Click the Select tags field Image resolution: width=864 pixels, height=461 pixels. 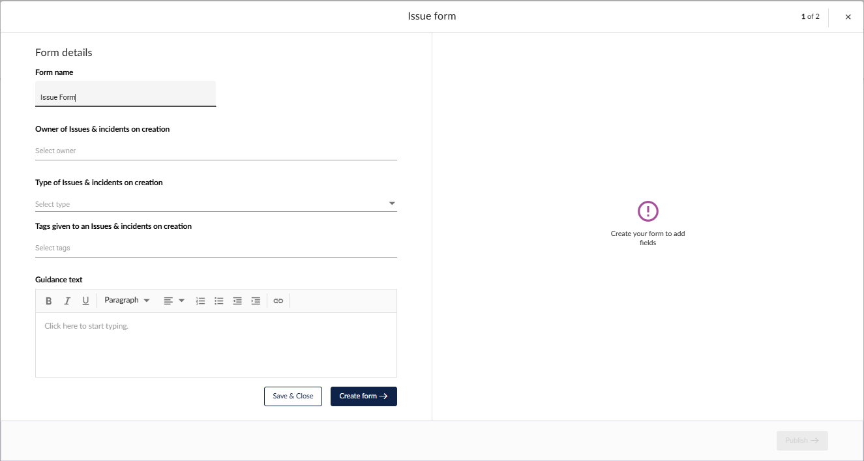click(x=216, y=248)
